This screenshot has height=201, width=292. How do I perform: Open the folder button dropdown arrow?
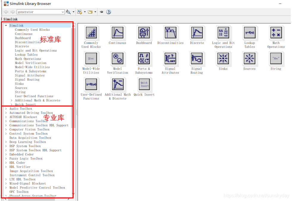click(x=95, y=12)
